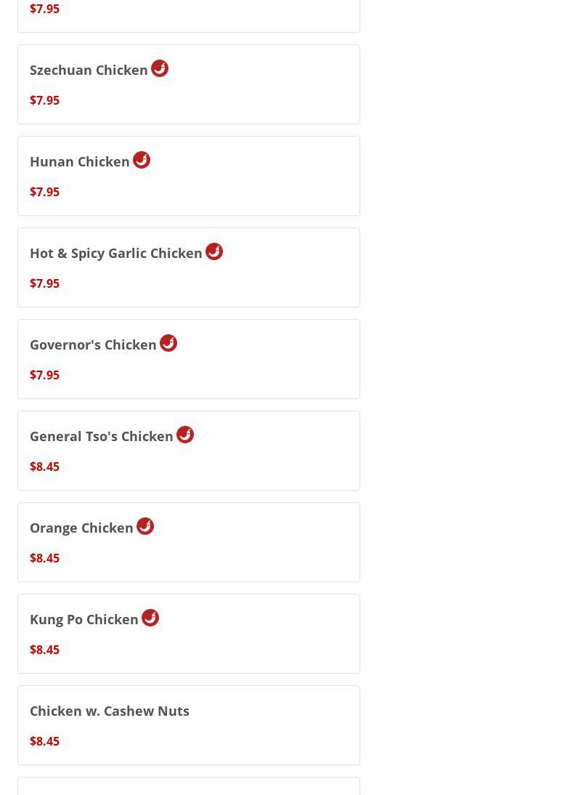Click the $8.45 price under Orange Chicken
Image resolution: width=570 pixels, height=795 pixels.
pos(44,558)
